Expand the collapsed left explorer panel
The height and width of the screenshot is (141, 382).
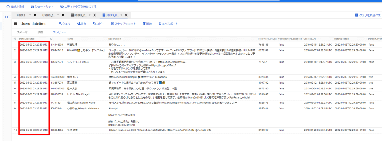pyautogui.click(x=6, y=17)
